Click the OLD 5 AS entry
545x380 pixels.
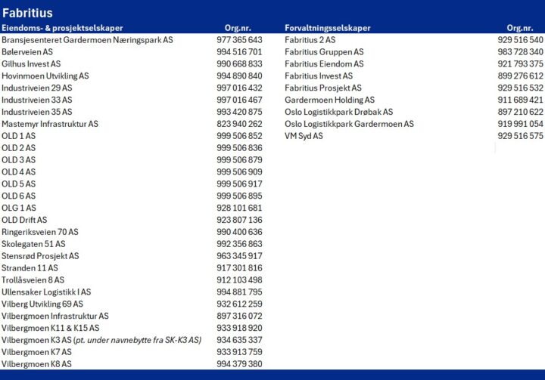click(18, 184)
